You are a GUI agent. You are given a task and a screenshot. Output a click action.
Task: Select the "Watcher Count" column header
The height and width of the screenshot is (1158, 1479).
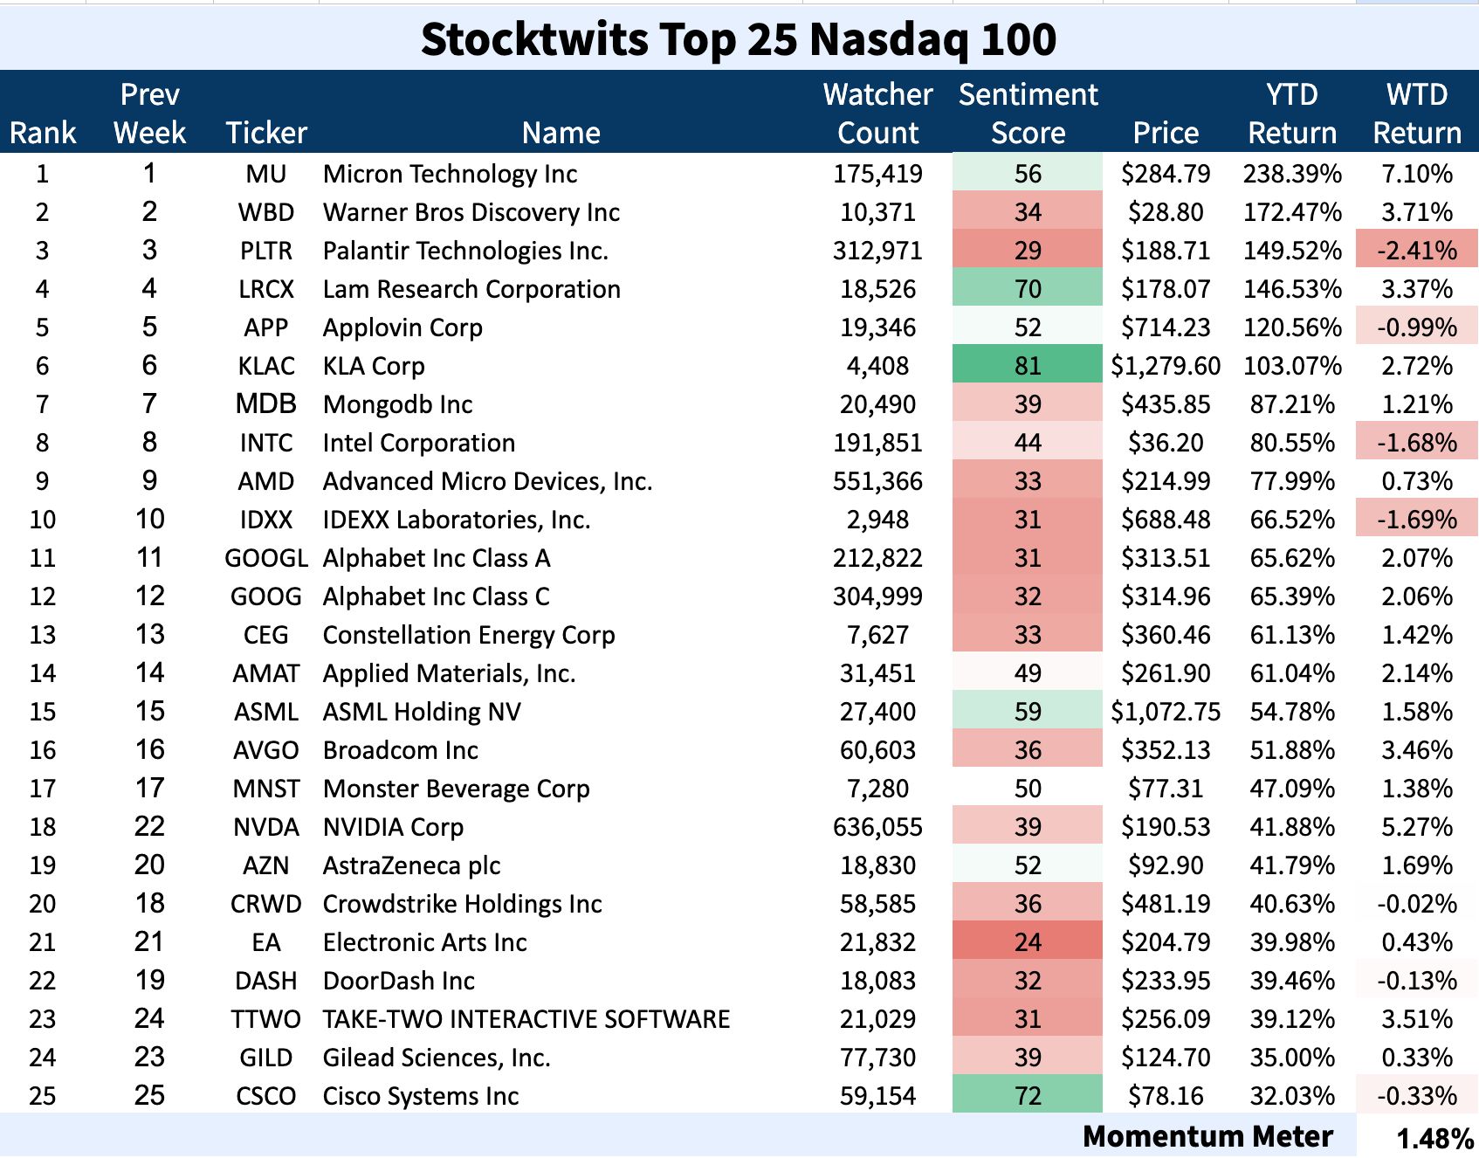[x=877, y=114]
